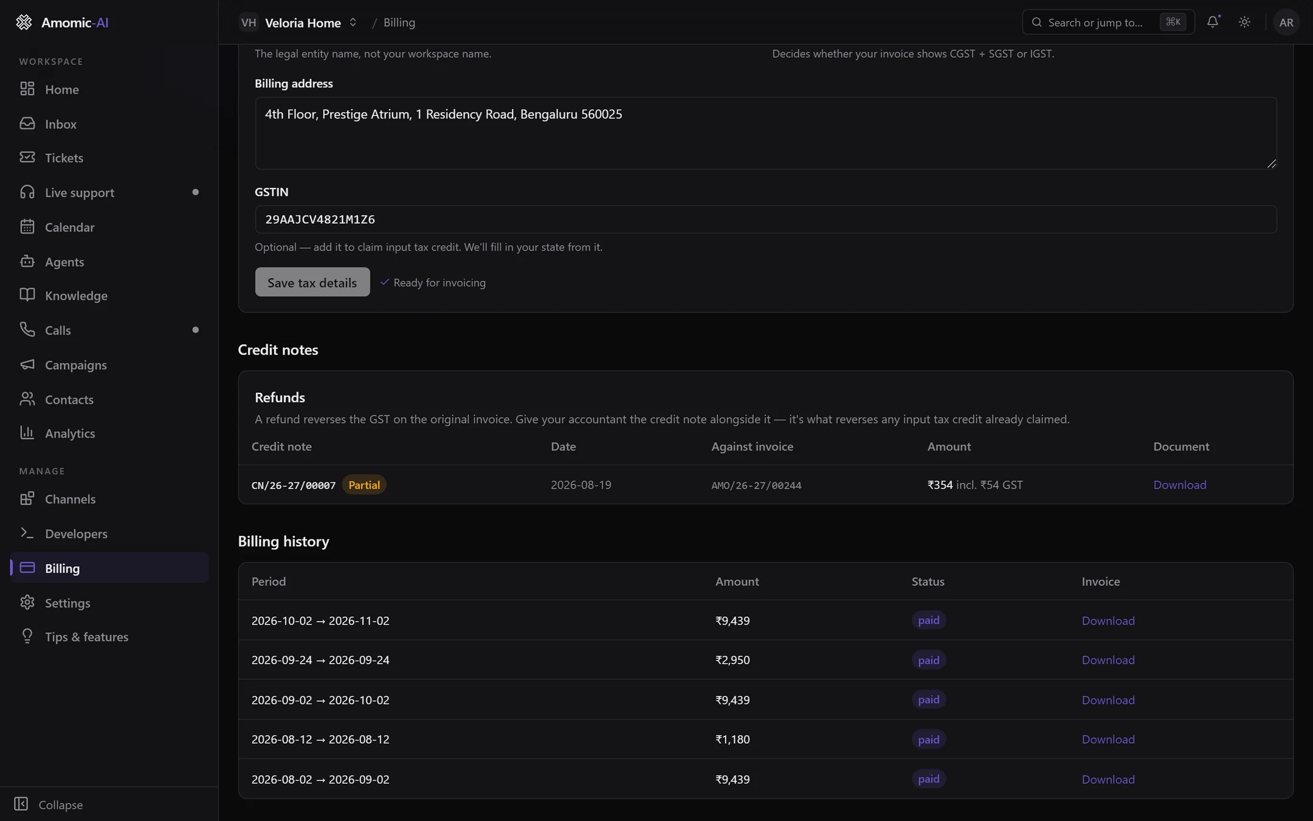Toggle light/dark theme sun icon
Screen dimensions: 1313x821
click(1244, 22)
